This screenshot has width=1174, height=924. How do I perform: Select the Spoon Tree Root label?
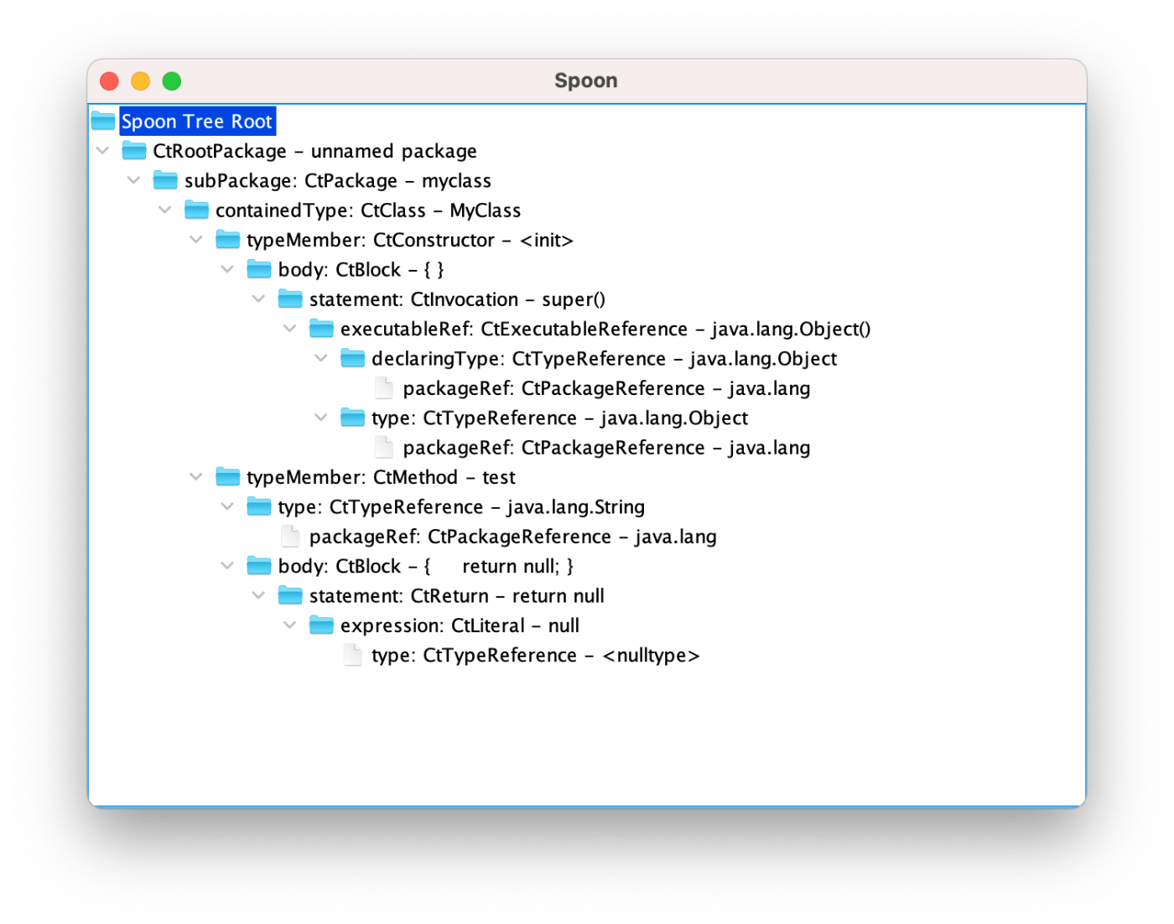(197, 122)
